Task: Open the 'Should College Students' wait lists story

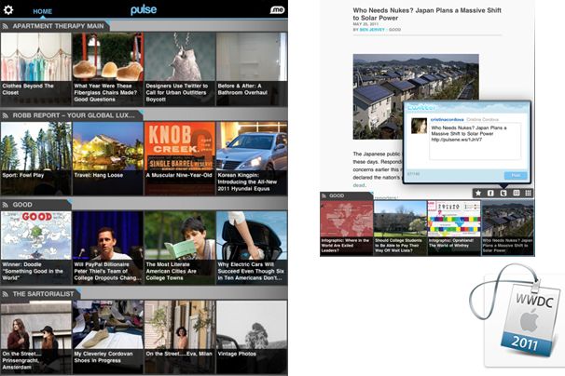Action: 400,228
